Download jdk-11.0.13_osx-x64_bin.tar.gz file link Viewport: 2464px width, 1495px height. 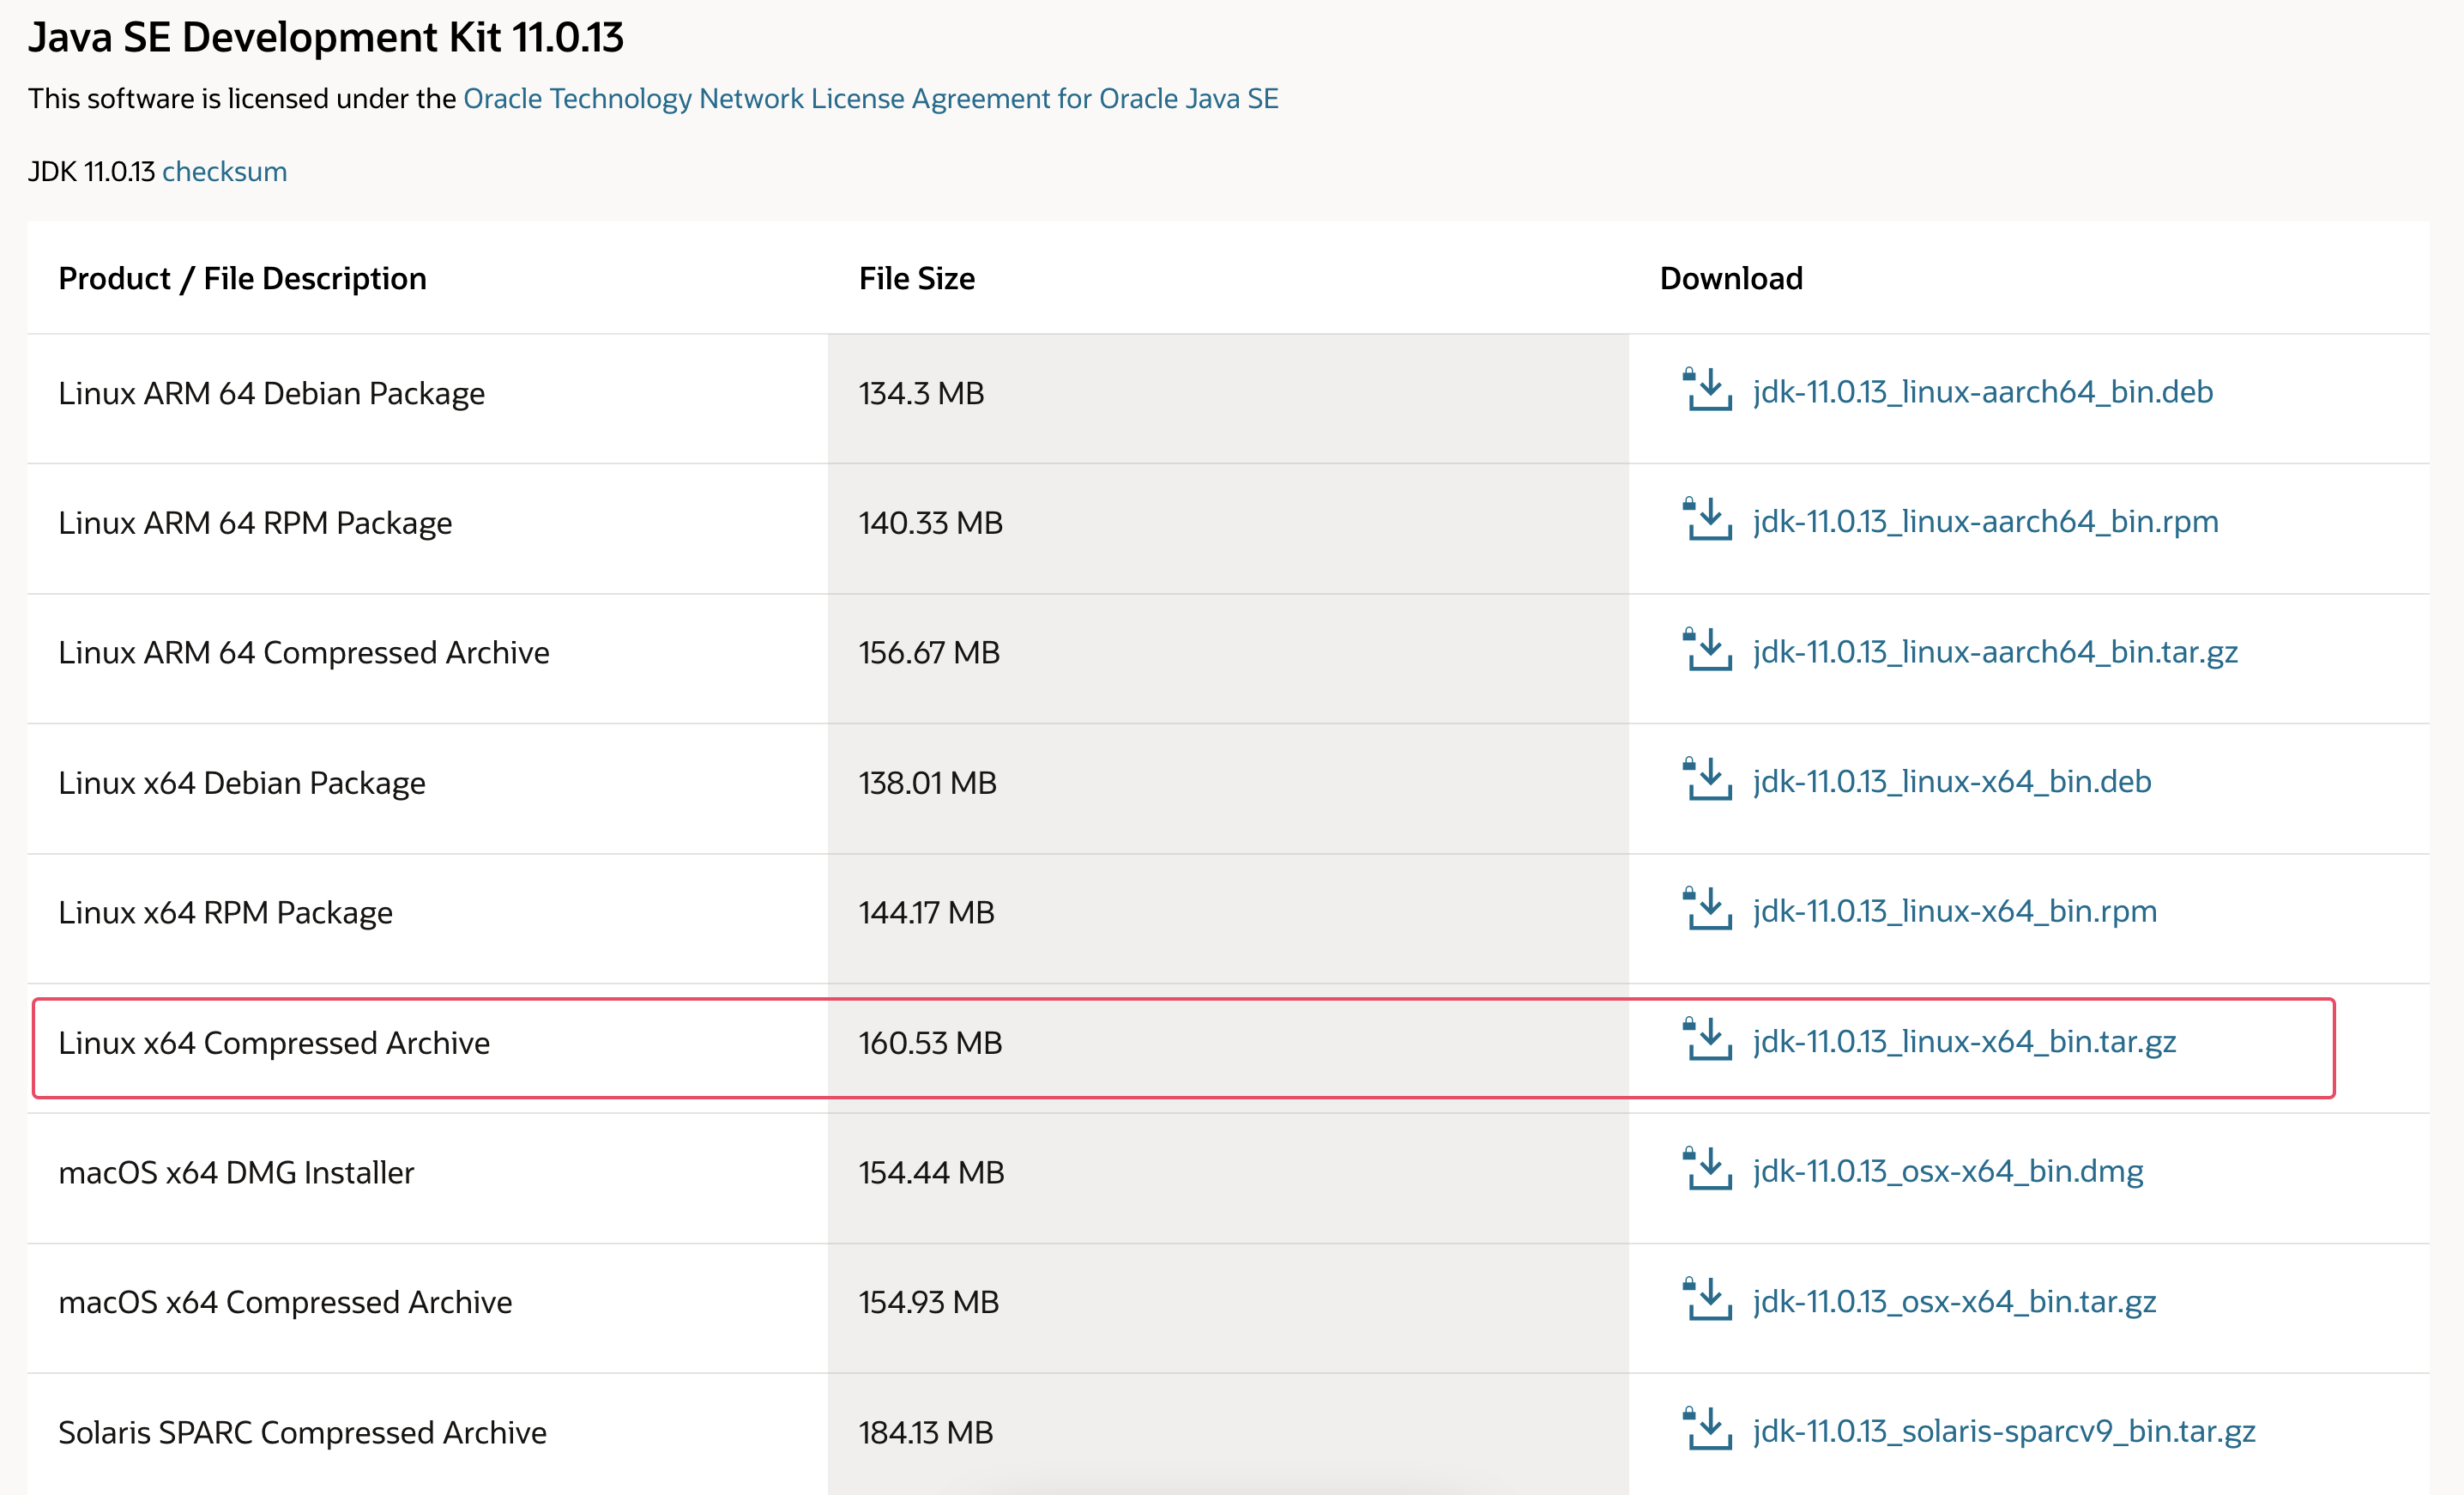pos(1954,1301)
